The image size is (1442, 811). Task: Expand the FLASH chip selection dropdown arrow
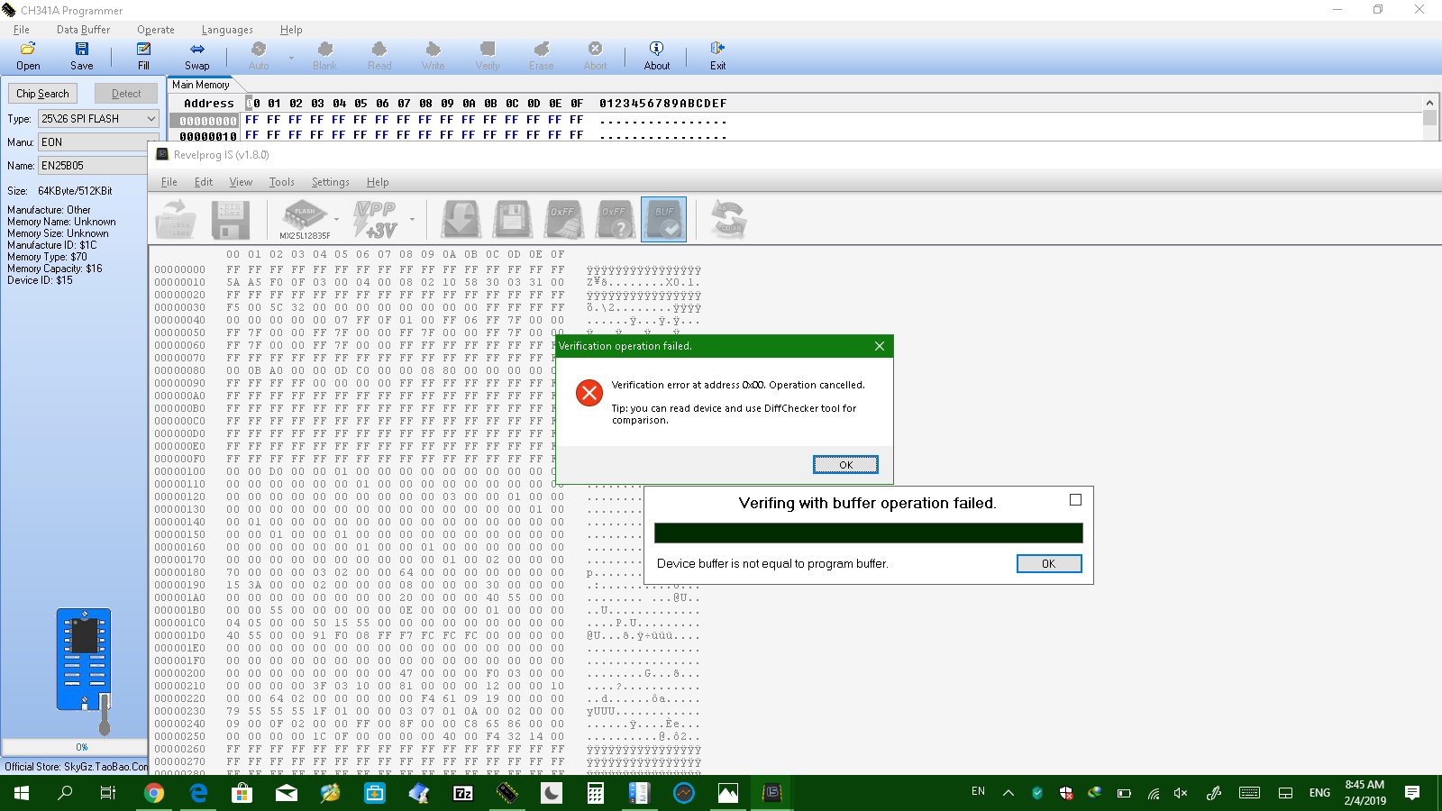pos(337,220)
